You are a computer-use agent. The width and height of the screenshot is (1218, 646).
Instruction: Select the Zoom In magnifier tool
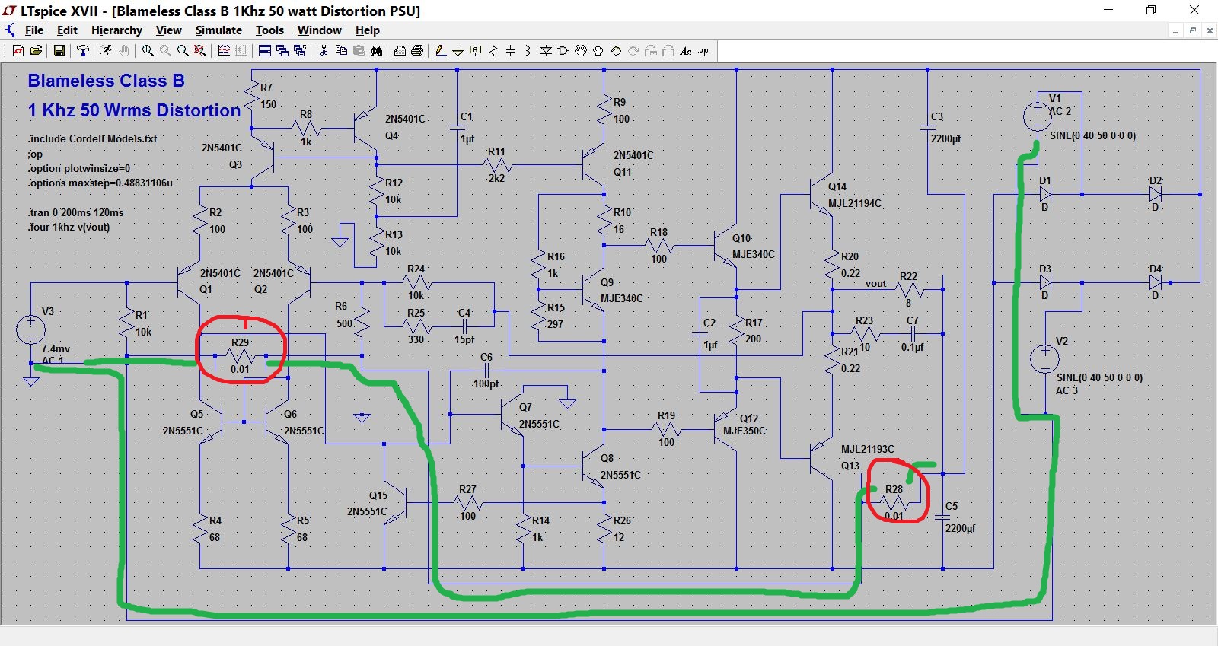(148, 51)
